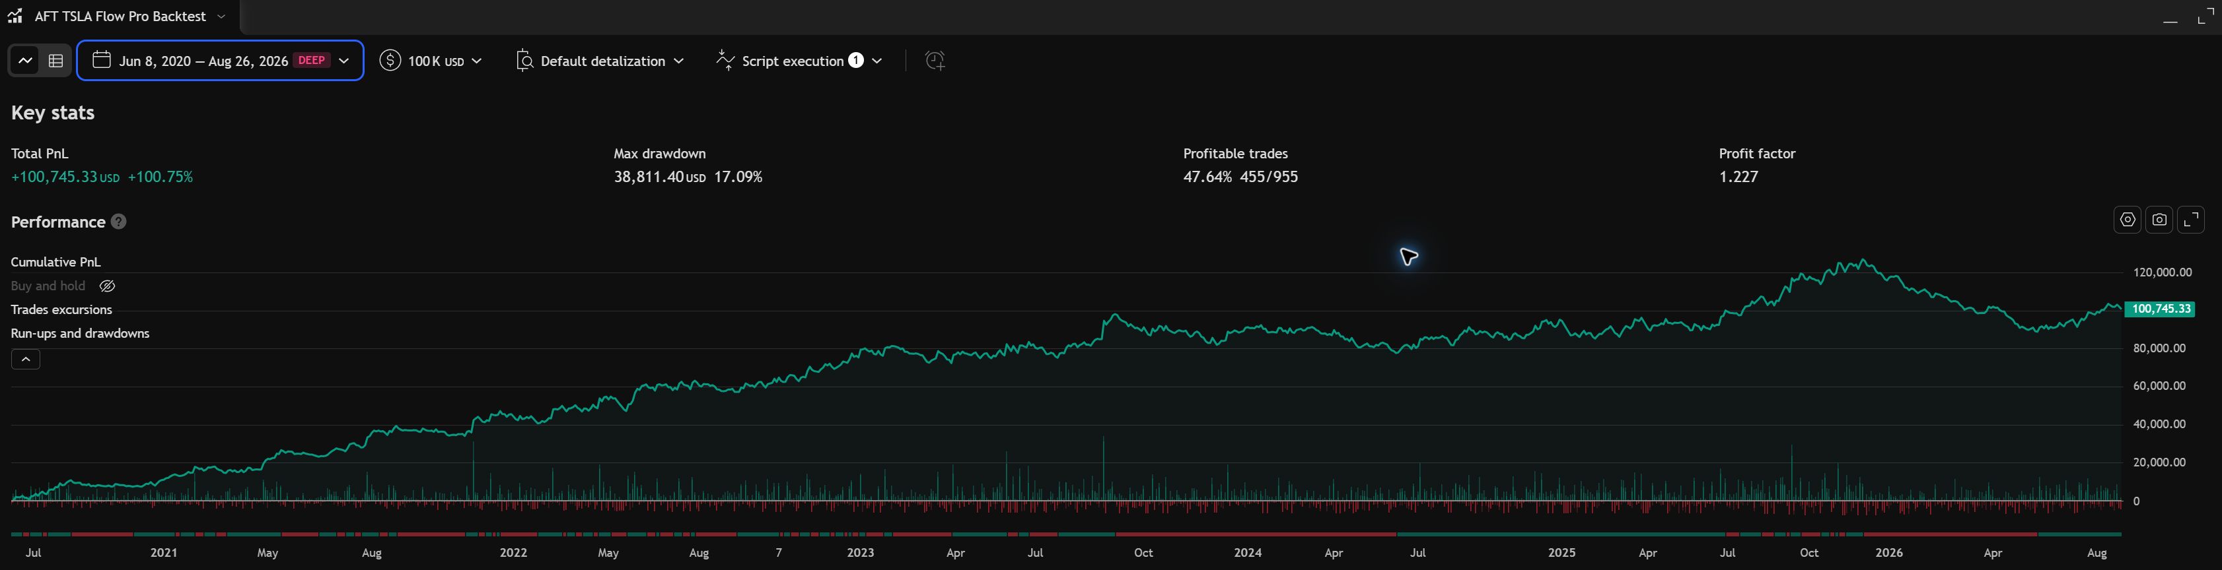Click the calendar icon beside date range
Screen dimensions: 2222x570
point(102,59)
